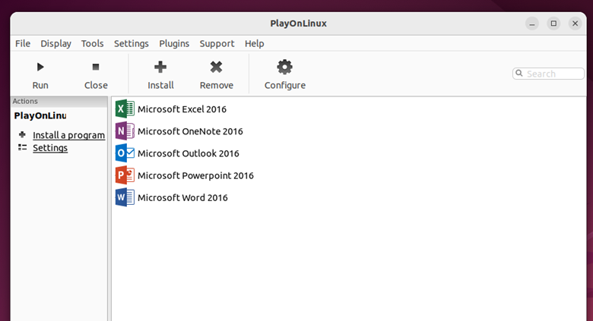The width and height of the screenshot is (593, 321).
Task: Open the Plugins menu
Action: (174, 43)
